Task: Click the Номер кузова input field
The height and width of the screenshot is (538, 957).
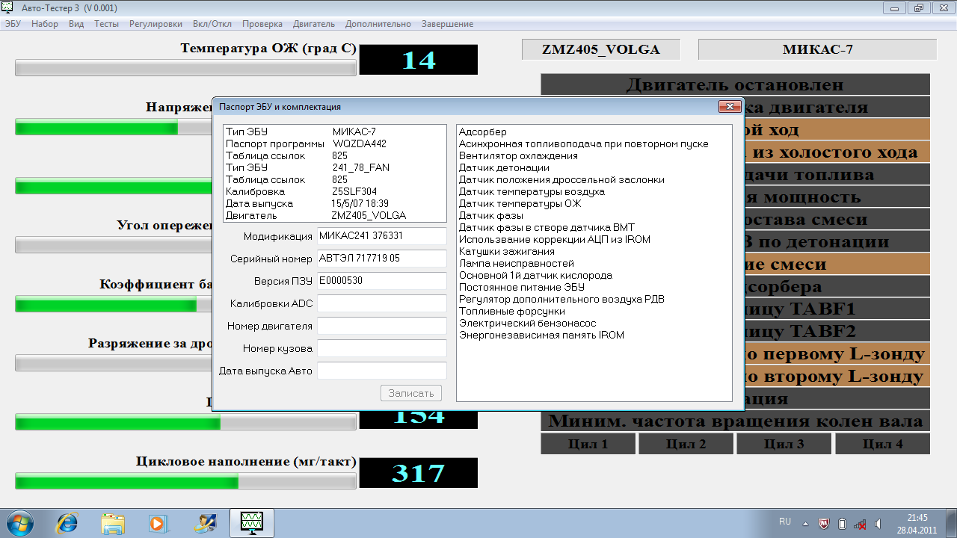Action: coord(382,348)
